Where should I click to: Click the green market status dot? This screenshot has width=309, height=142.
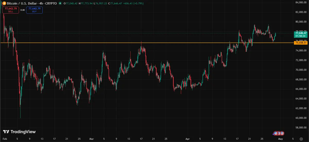click(x=60, y=4)
